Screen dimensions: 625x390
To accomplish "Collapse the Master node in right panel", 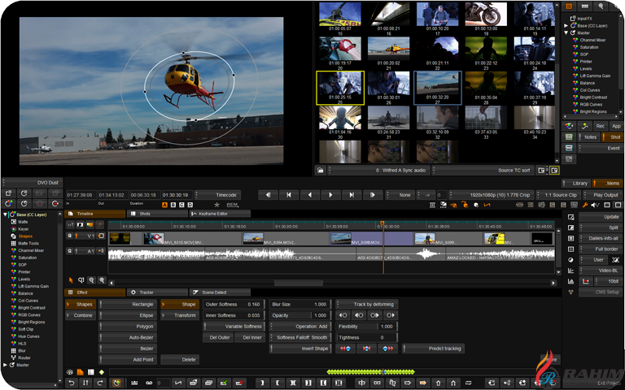I will pos(566,32).
